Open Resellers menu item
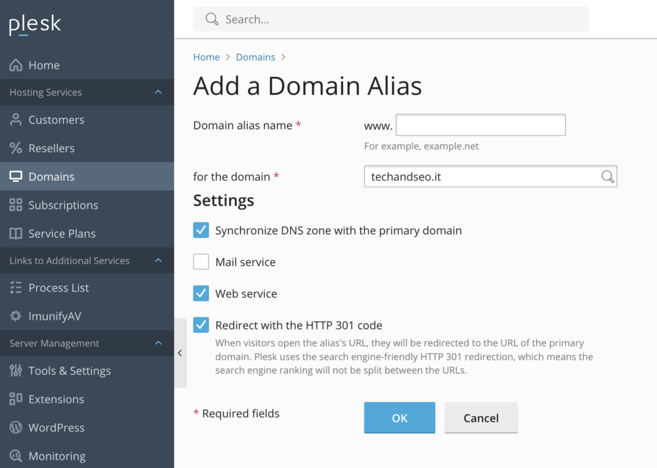The width and height of the screenshot is (657, 468). click(87, 148)
